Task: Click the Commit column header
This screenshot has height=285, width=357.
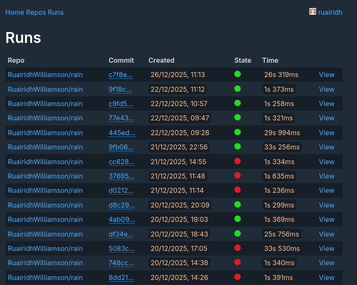Action: coord(121,60)
